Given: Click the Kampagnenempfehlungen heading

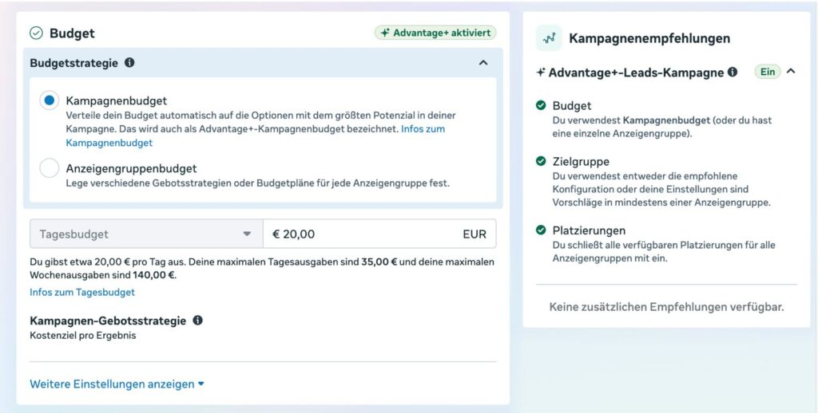Looking at the screenshot, I should tap(649, 38).
